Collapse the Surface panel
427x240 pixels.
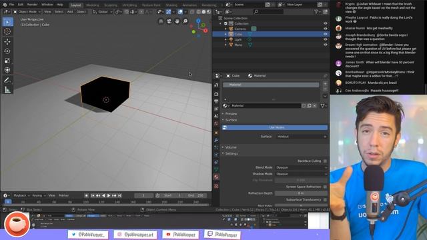231,120
